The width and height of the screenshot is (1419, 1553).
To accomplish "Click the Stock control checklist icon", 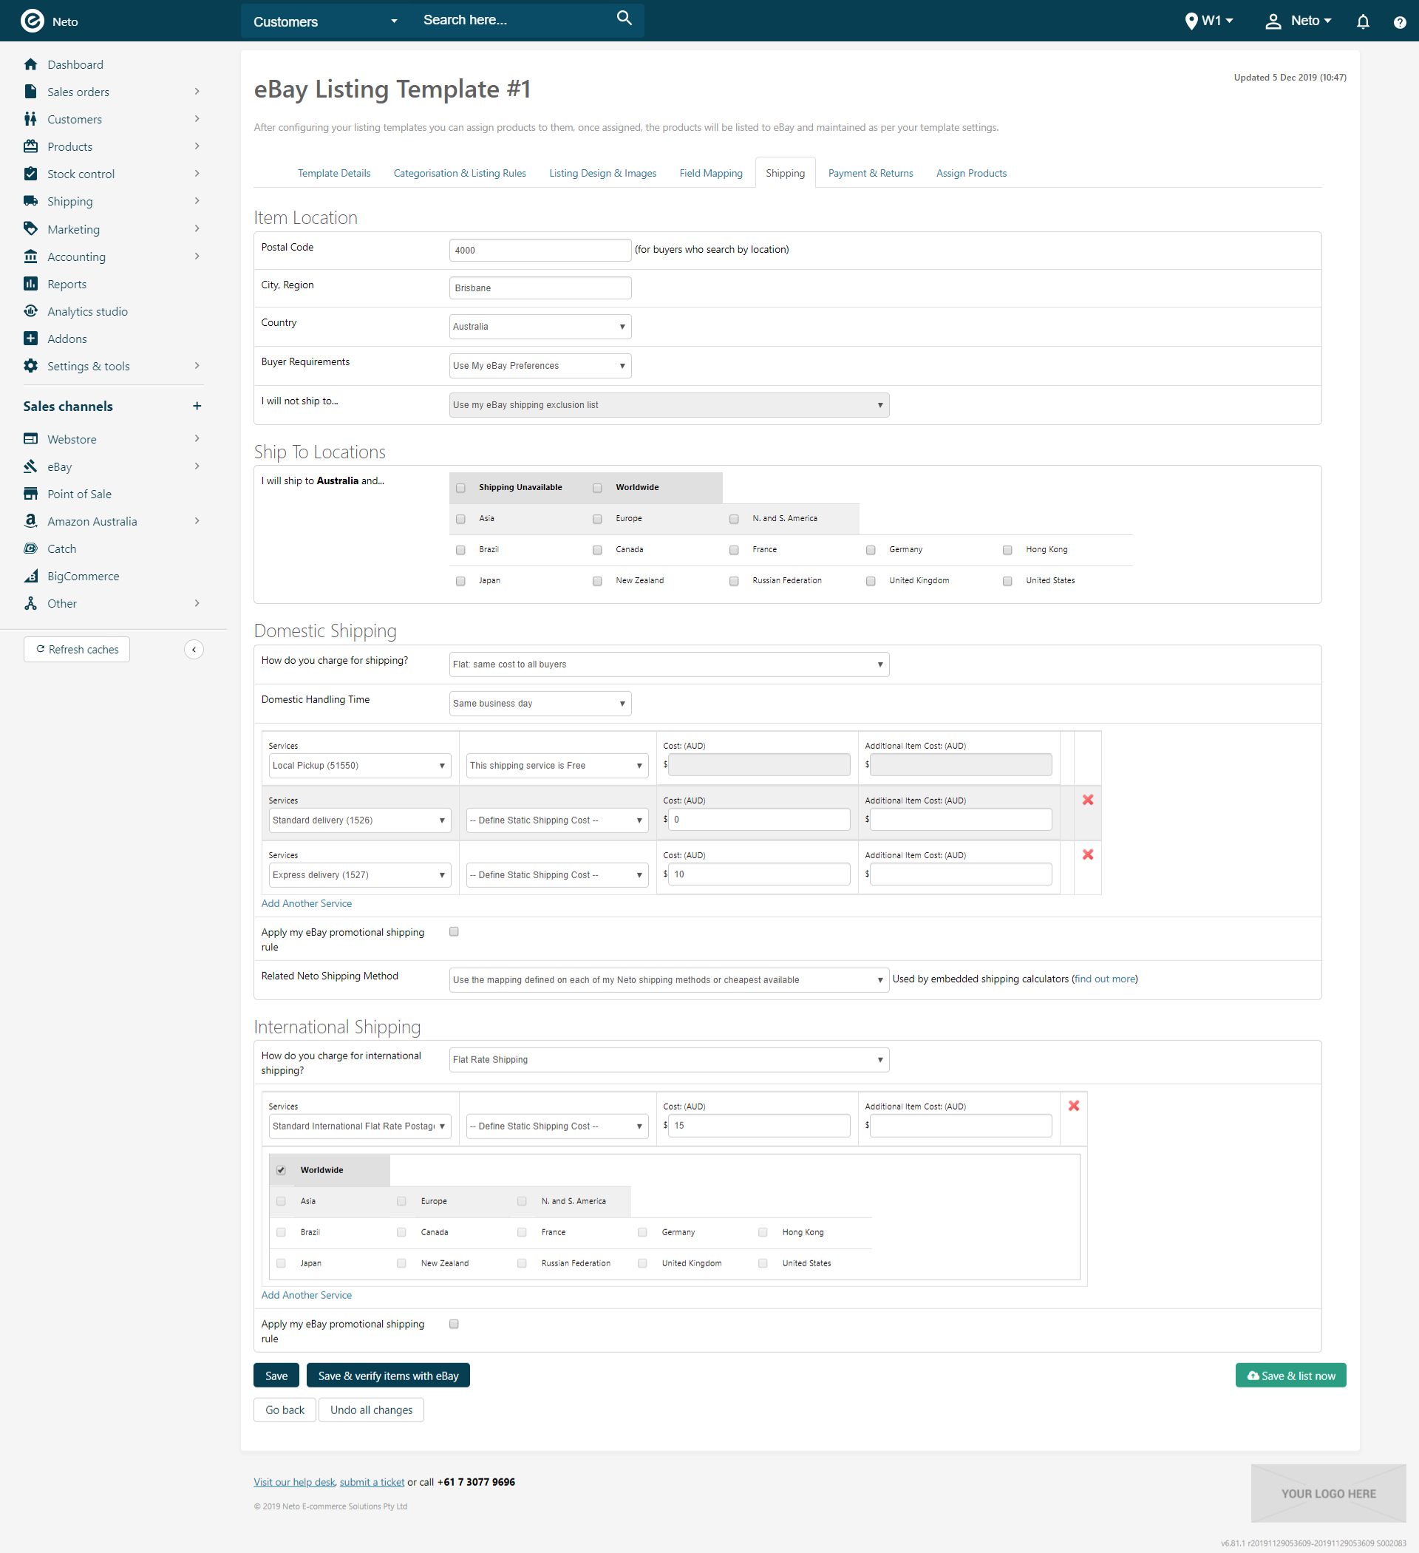I will coord(31,173).
